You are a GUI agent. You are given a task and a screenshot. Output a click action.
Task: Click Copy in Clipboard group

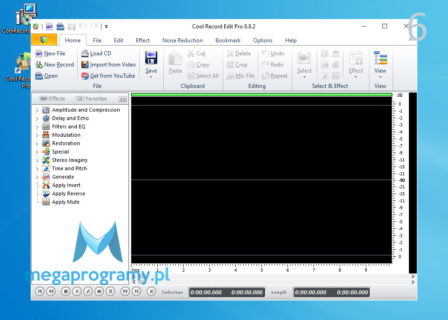(x=199, y=65)
